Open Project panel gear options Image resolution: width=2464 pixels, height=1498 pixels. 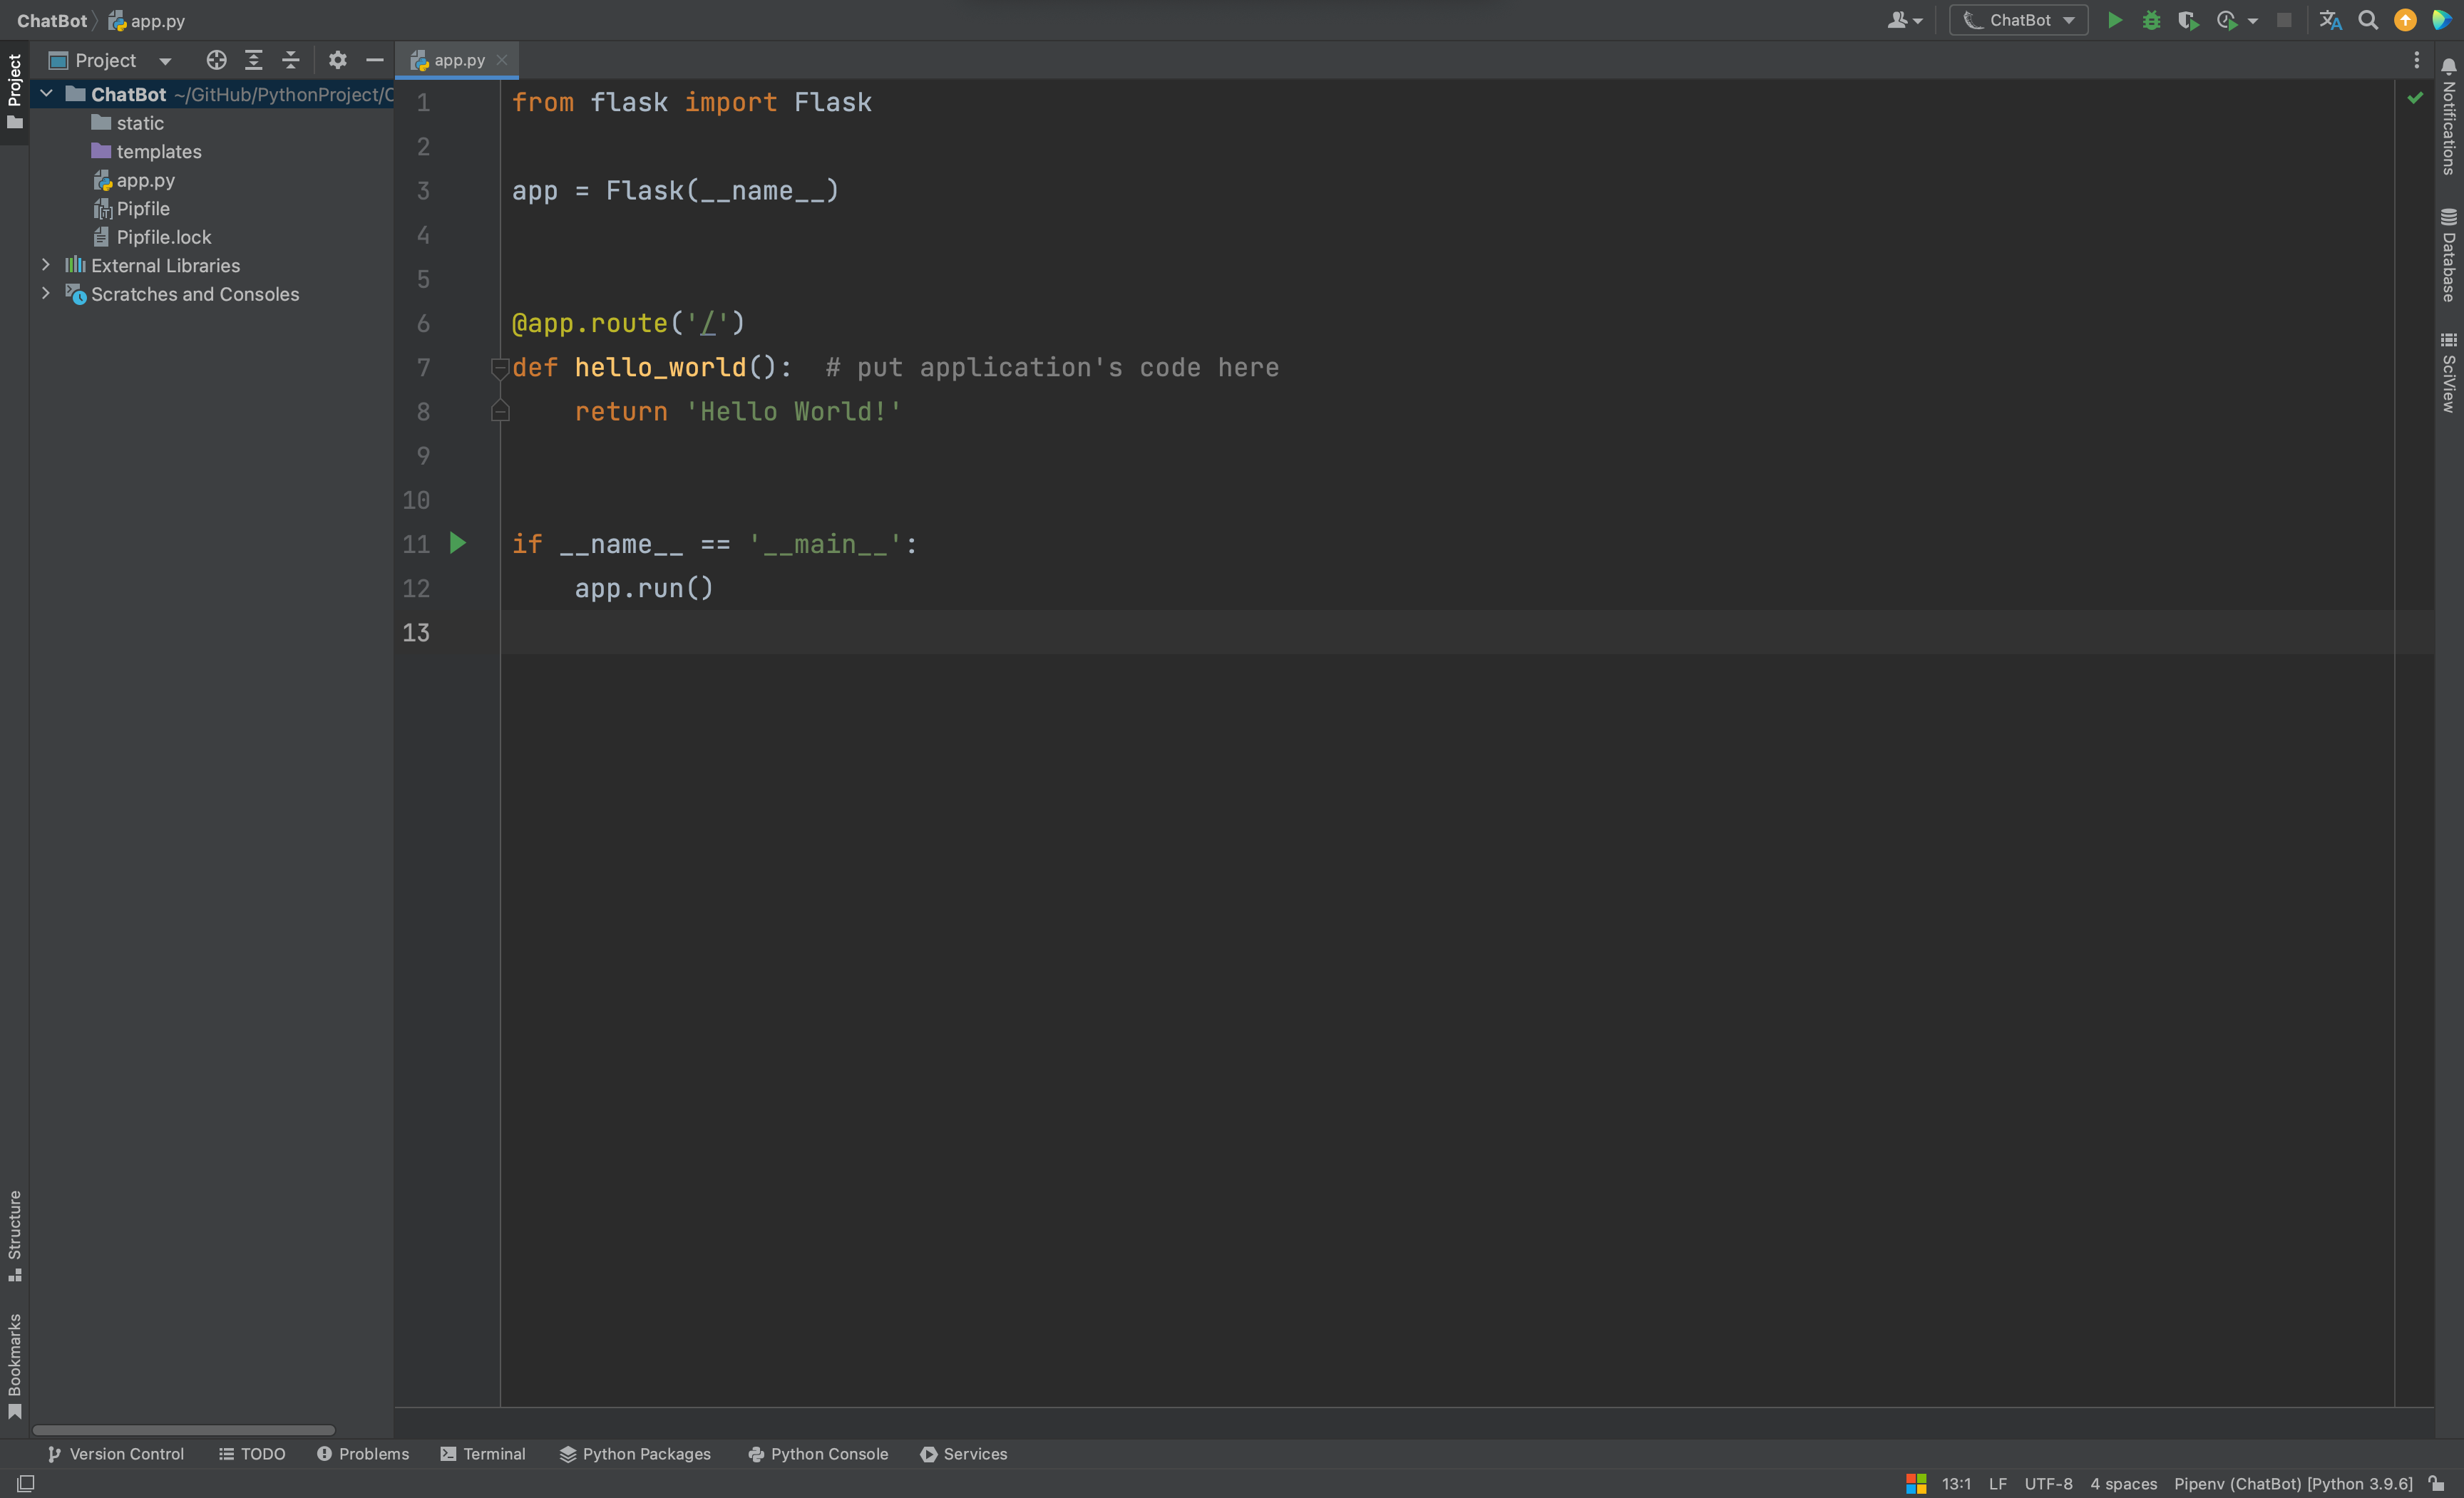[x=337, y=60]
